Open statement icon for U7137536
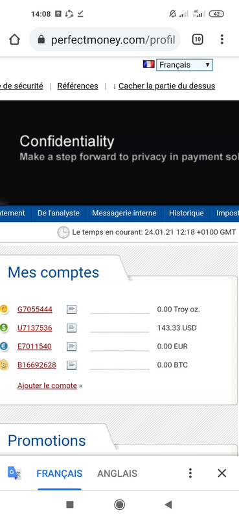This screenshot has width=239, height=519. [71, 328]
